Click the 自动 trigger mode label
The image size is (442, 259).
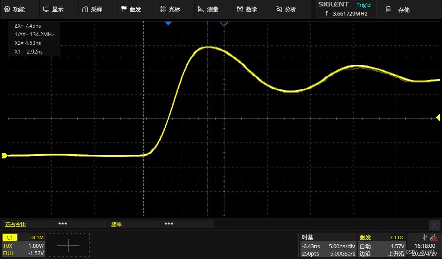point(365,246)
